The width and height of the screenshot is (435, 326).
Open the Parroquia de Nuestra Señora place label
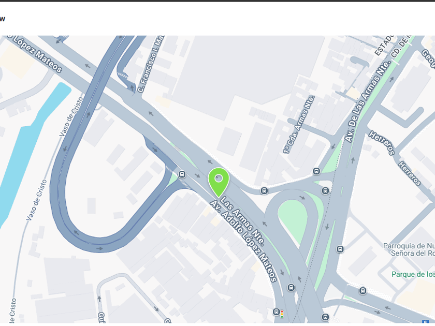point(409,249)
